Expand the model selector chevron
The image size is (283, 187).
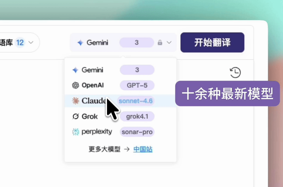tap(169, 43)
